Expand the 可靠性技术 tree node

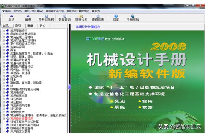pos(4,112)
